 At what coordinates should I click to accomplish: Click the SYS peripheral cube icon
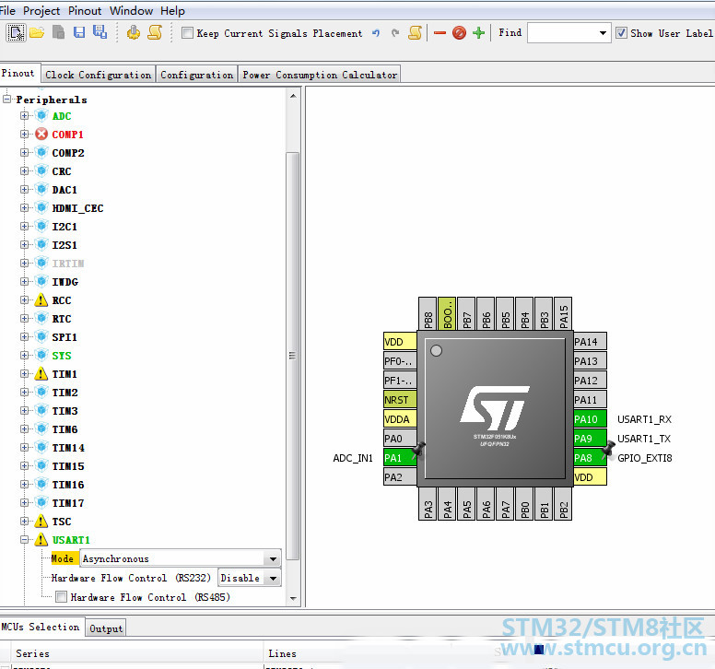point(41,356)
